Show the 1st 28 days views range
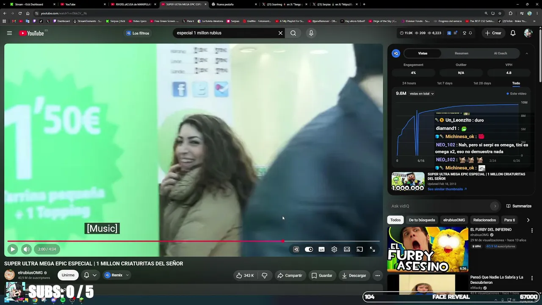 click(482, 83)
